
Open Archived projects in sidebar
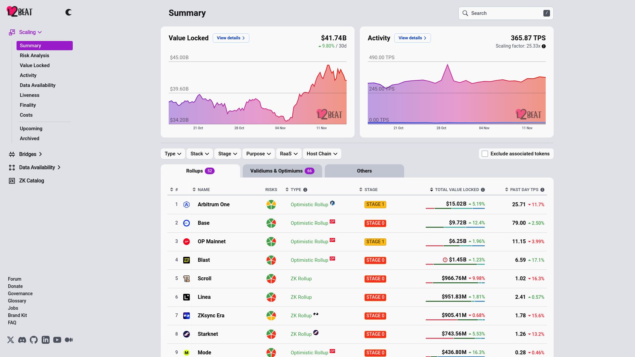(x=29, y=139)
